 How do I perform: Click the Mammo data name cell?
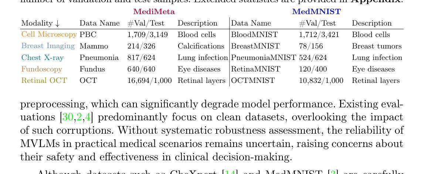click(x=94, y=46)
